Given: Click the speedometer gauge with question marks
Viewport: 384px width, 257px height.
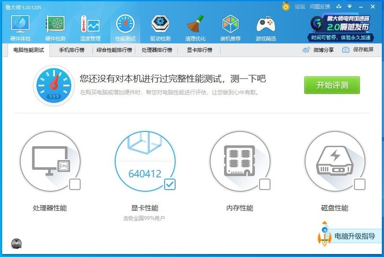Looking at the screenshot, I should 54,85.
